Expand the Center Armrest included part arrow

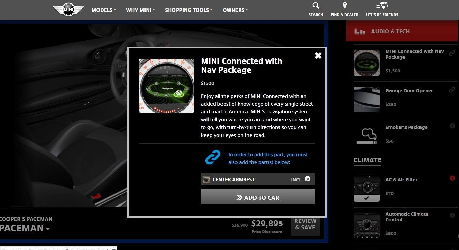tap(308, 179)
